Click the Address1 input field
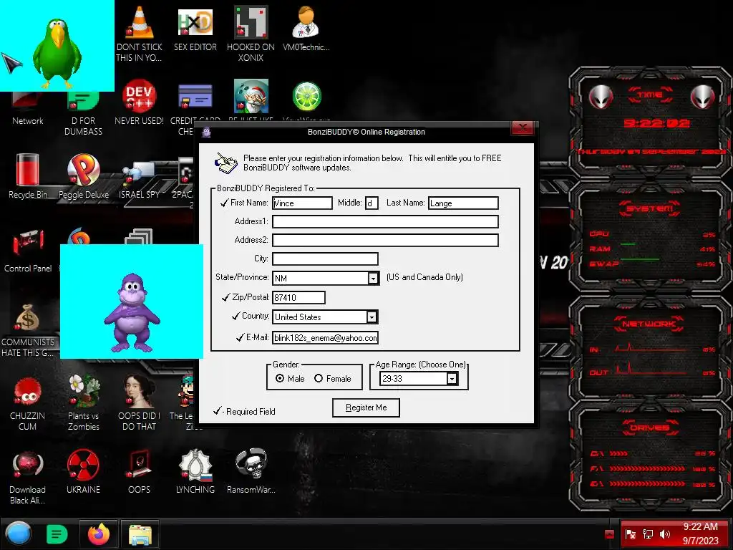Image resolution: width=733 pixels, height=550 pixels. [x=385, y=222]
